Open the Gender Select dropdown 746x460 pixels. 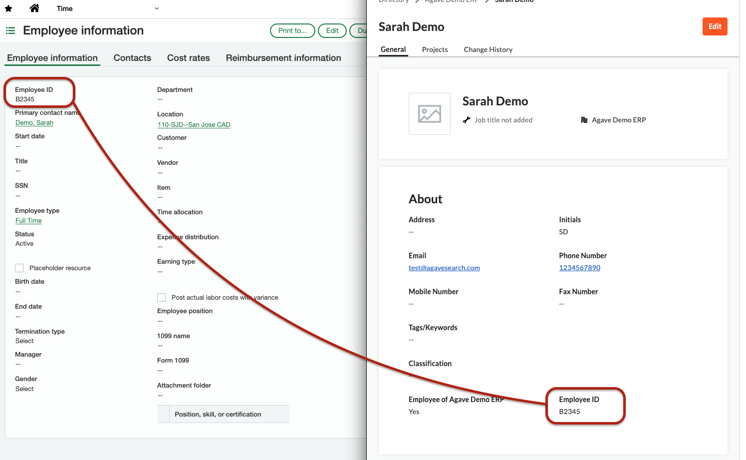pyautogui.click(x=24, y=389)
